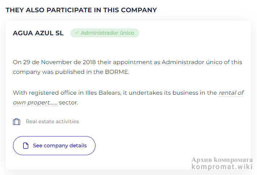Viewport: 257px width, 175px height.
Task: Click the word 'sector.' after the link
Action: click(68, 102)
